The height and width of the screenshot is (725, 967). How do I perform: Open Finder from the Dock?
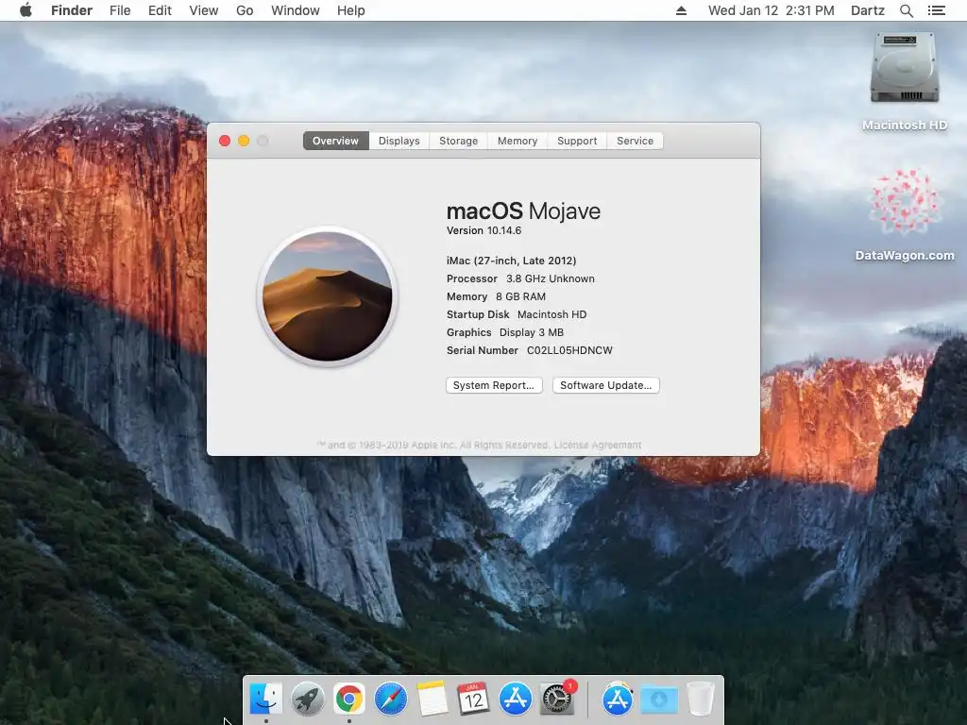(x=265, y=699)
